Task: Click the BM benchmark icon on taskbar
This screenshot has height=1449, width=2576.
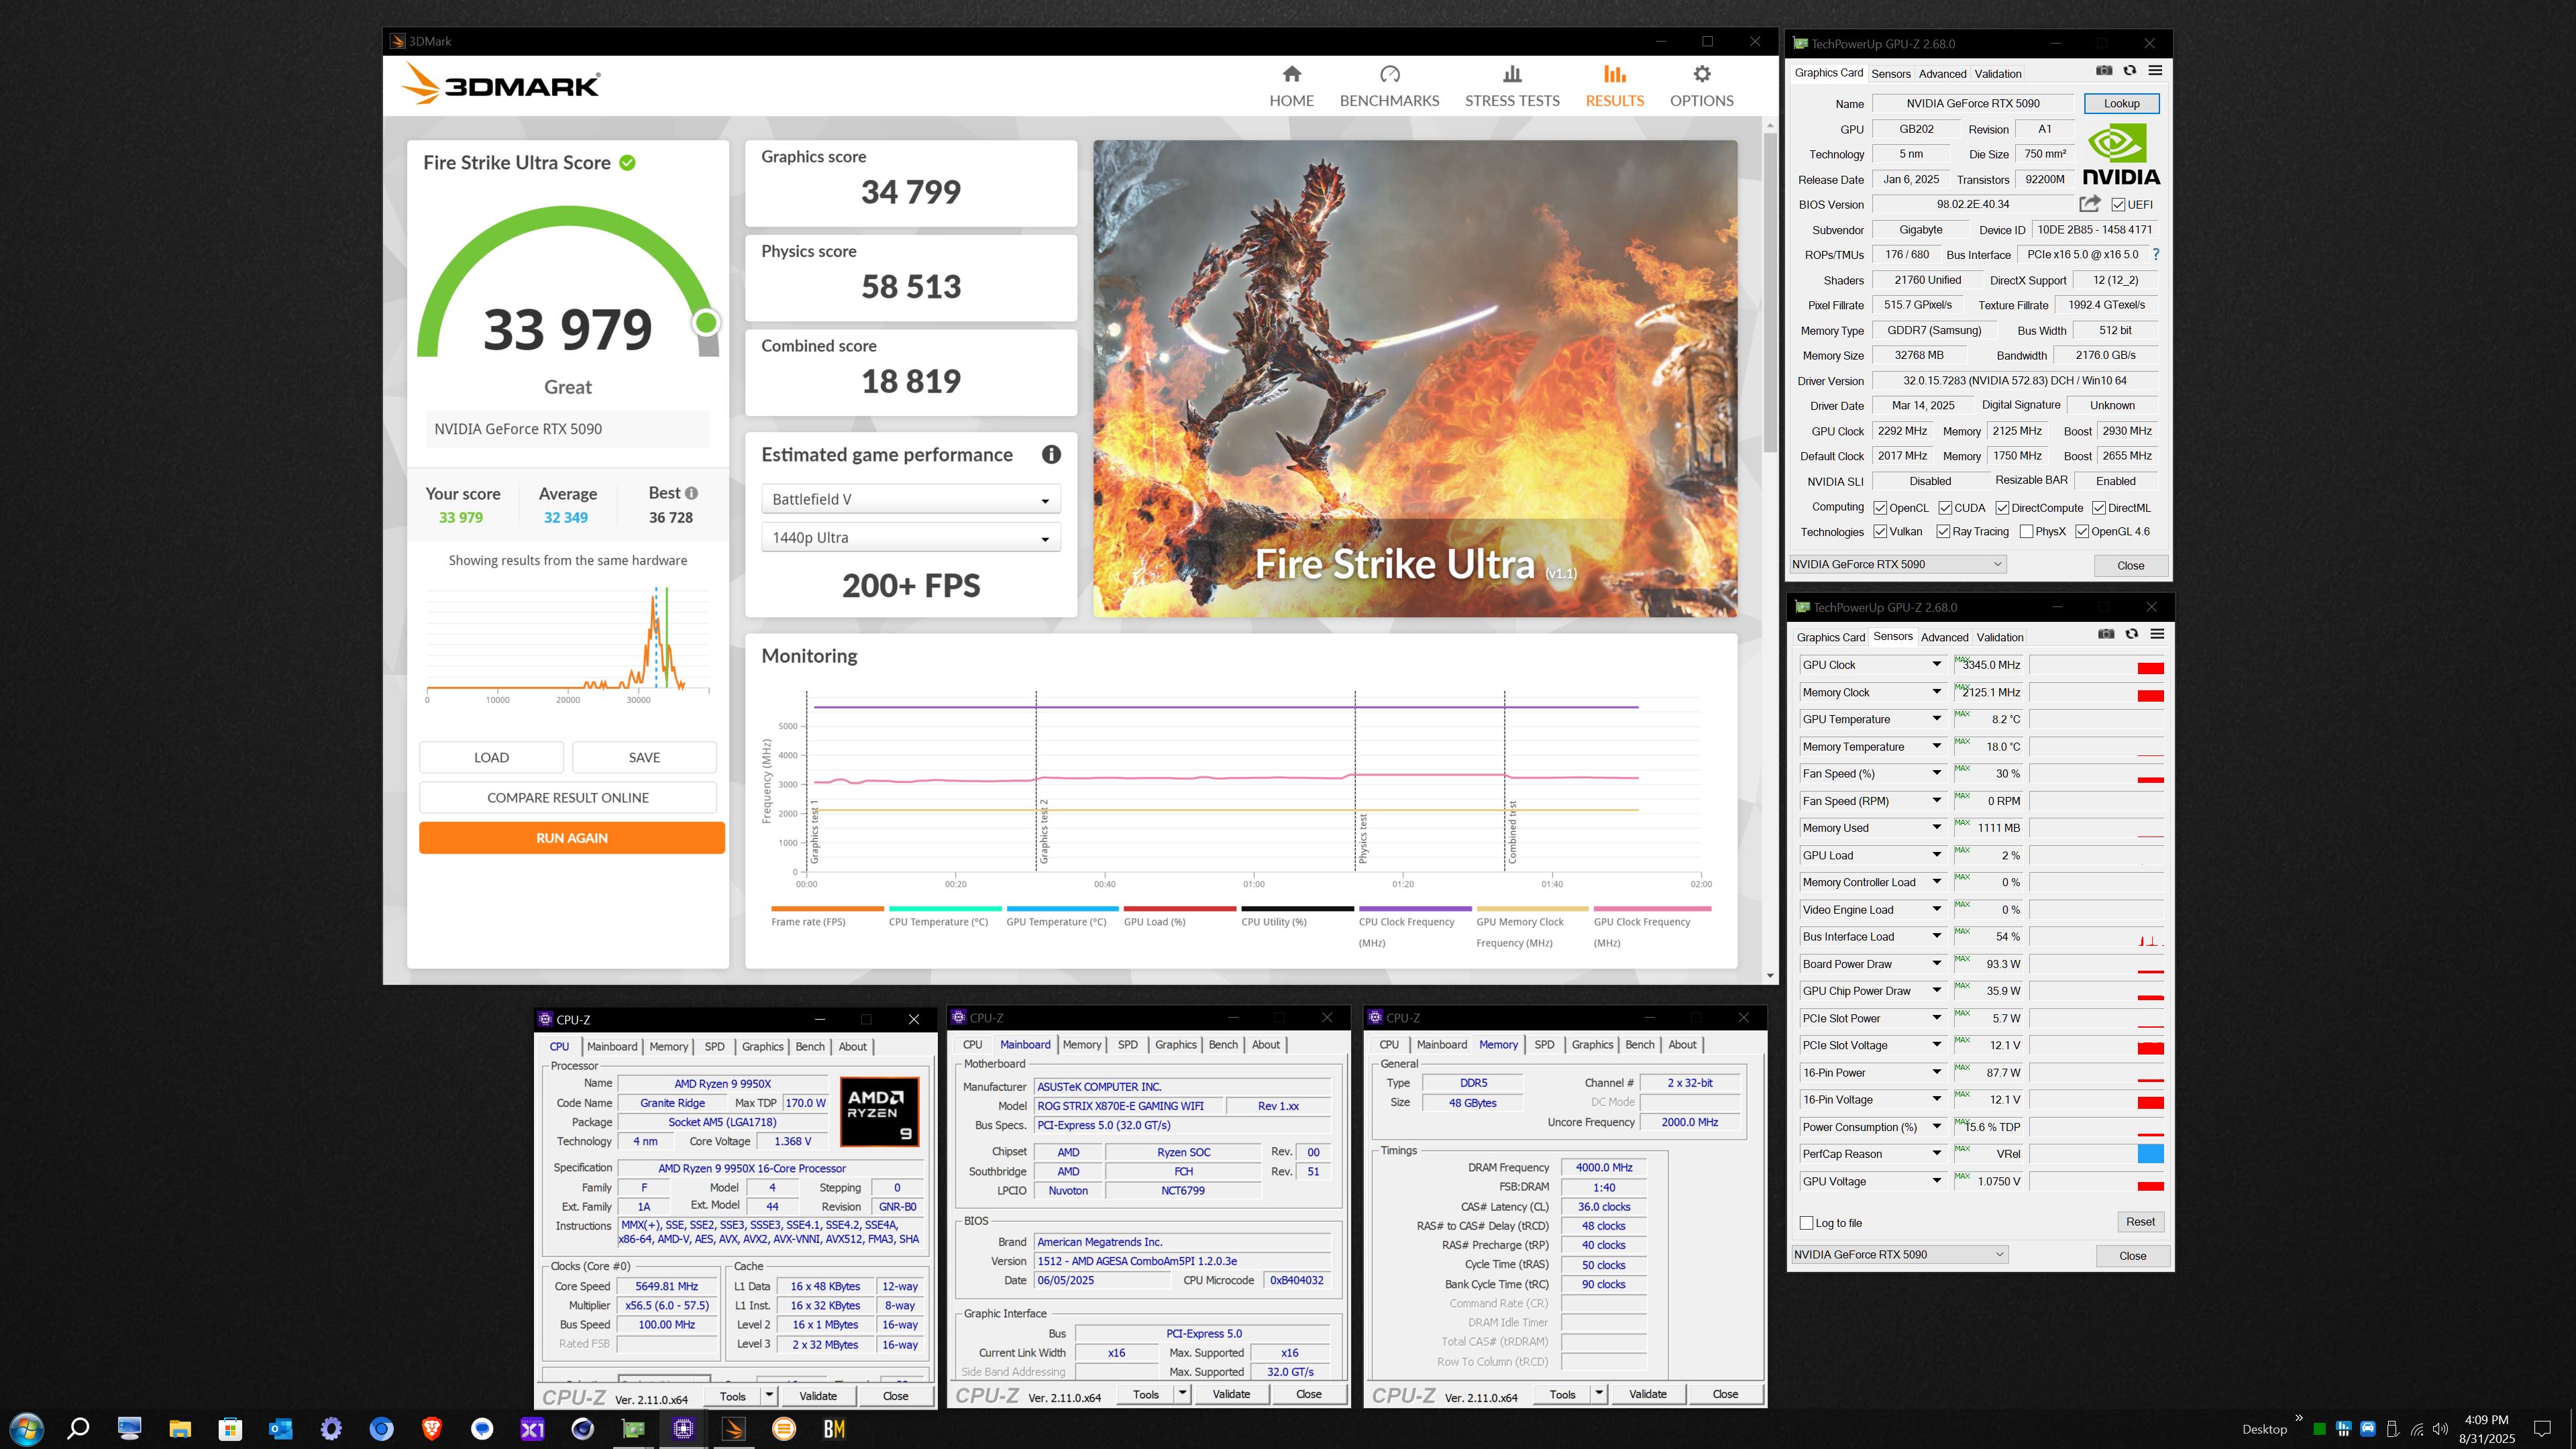Action: click(834, 1429)
